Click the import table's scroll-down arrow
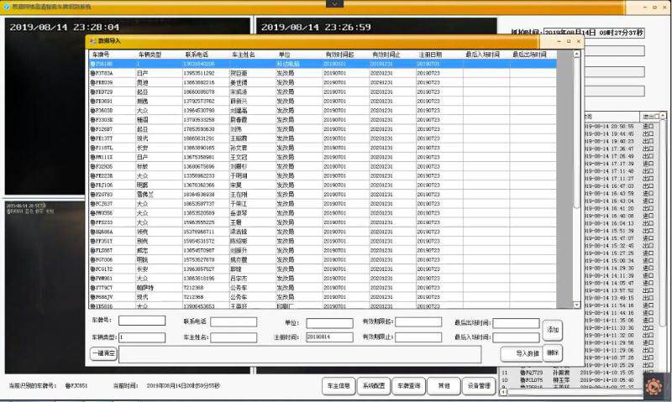 pos(576,305)
